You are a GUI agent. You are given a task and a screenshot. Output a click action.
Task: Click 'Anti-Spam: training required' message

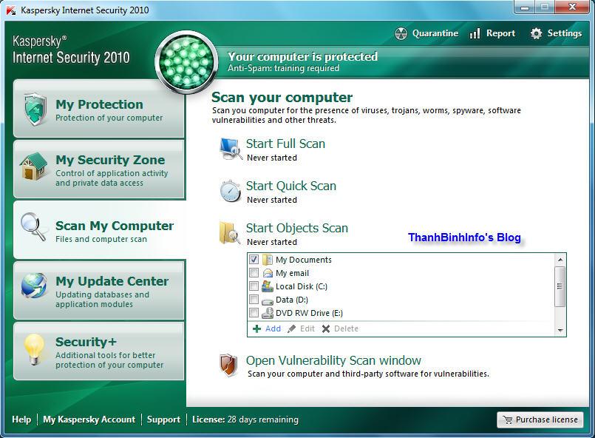coord(284,68)
